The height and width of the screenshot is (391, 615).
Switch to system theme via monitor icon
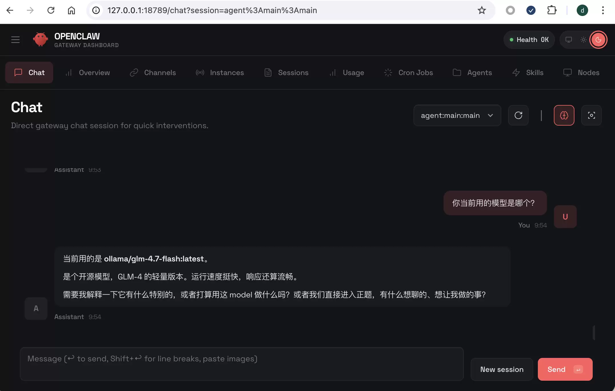(568, 40)
